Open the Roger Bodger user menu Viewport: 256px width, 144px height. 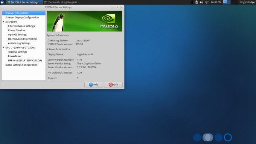click(x=248, y=2)
